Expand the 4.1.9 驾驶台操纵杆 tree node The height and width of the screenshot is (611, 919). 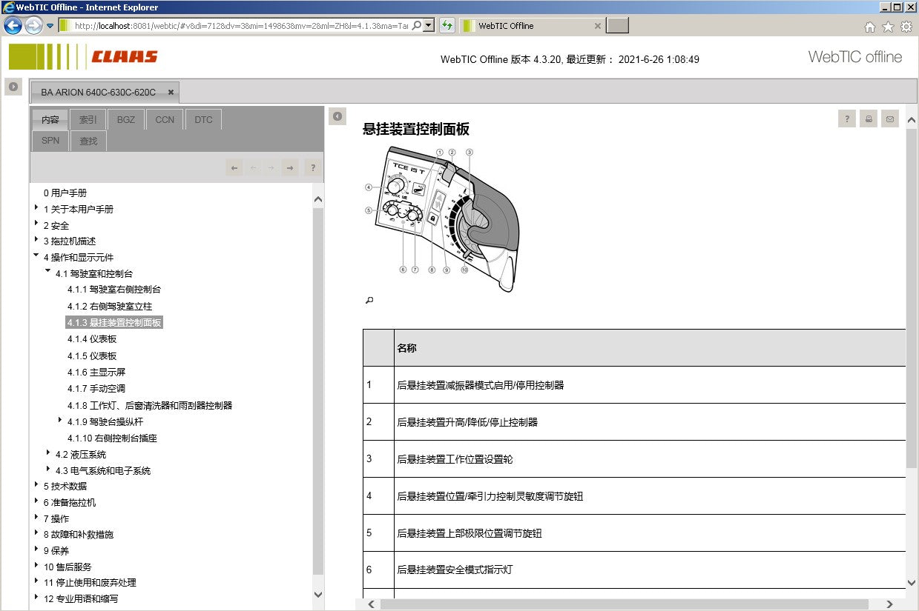click(60, 421)
